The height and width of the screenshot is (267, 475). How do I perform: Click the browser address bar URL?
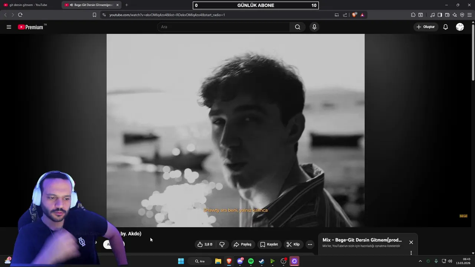167,15
